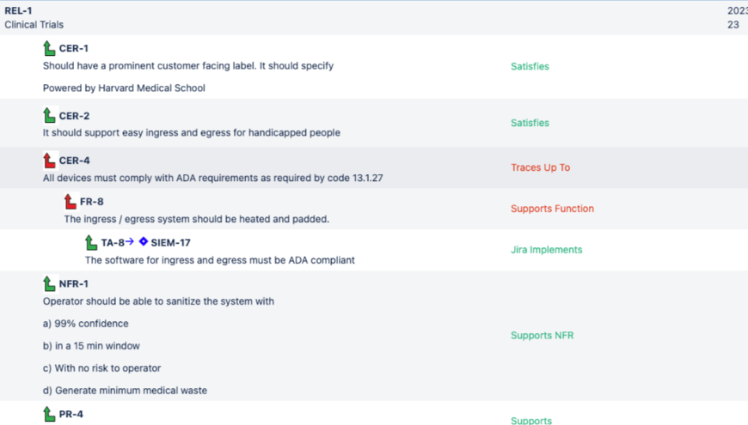This screenshot has width=748, height=425.
Task: Open the SIEM-17 Jira issue link
Action: tap(170, 243)
